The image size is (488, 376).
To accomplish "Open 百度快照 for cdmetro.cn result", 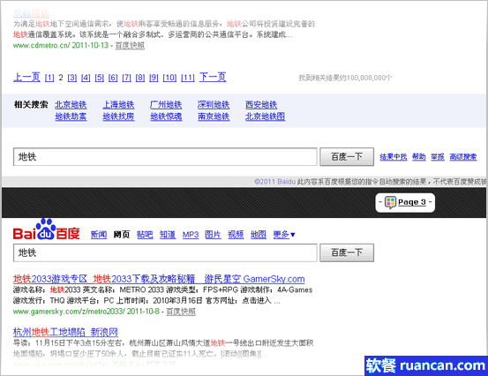I will point(130,45).
